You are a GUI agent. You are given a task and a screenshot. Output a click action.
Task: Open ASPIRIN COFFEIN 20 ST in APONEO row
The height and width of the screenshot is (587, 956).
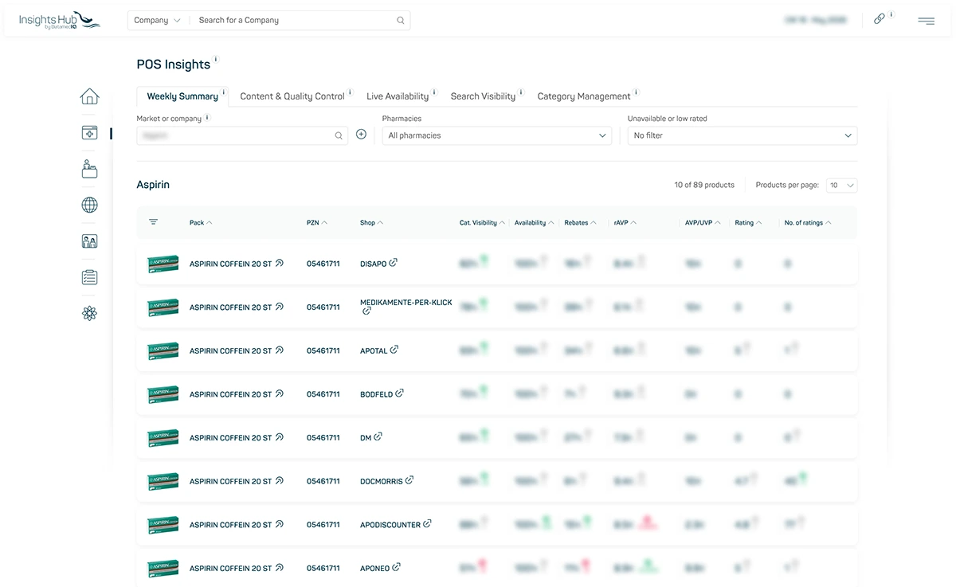231,568
